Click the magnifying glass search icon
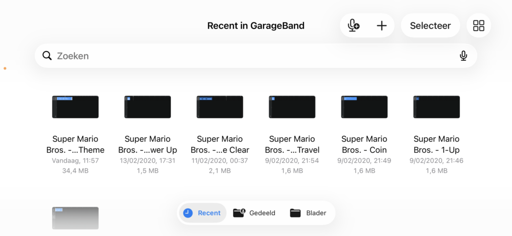Image resolution: width=512 pixels, height=236 pixels. (47, 56)
